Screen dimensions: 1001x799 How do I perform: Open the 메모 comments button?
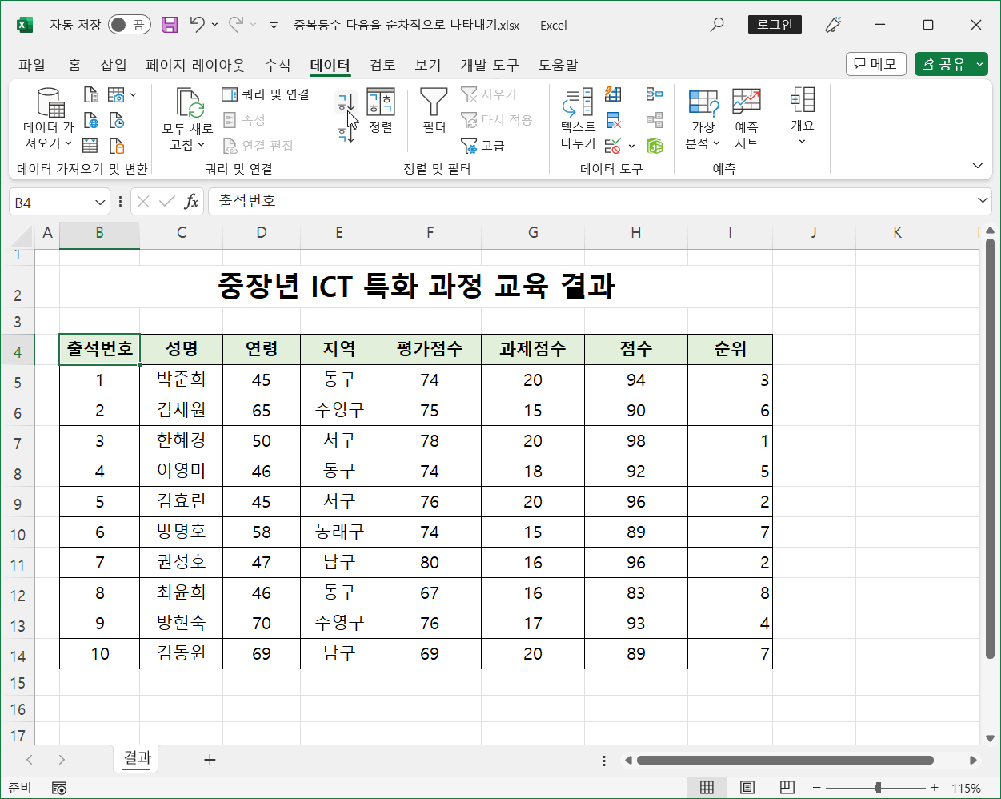pyautogui.click(x=876, y=64)
